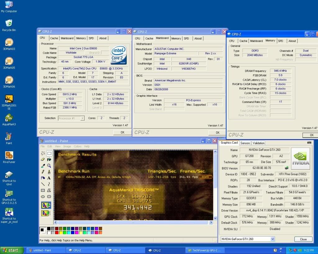Switch to Sensors tab in GPU-Z
Viewport: 318px width, 254px height.
click(x=245, y=143)
